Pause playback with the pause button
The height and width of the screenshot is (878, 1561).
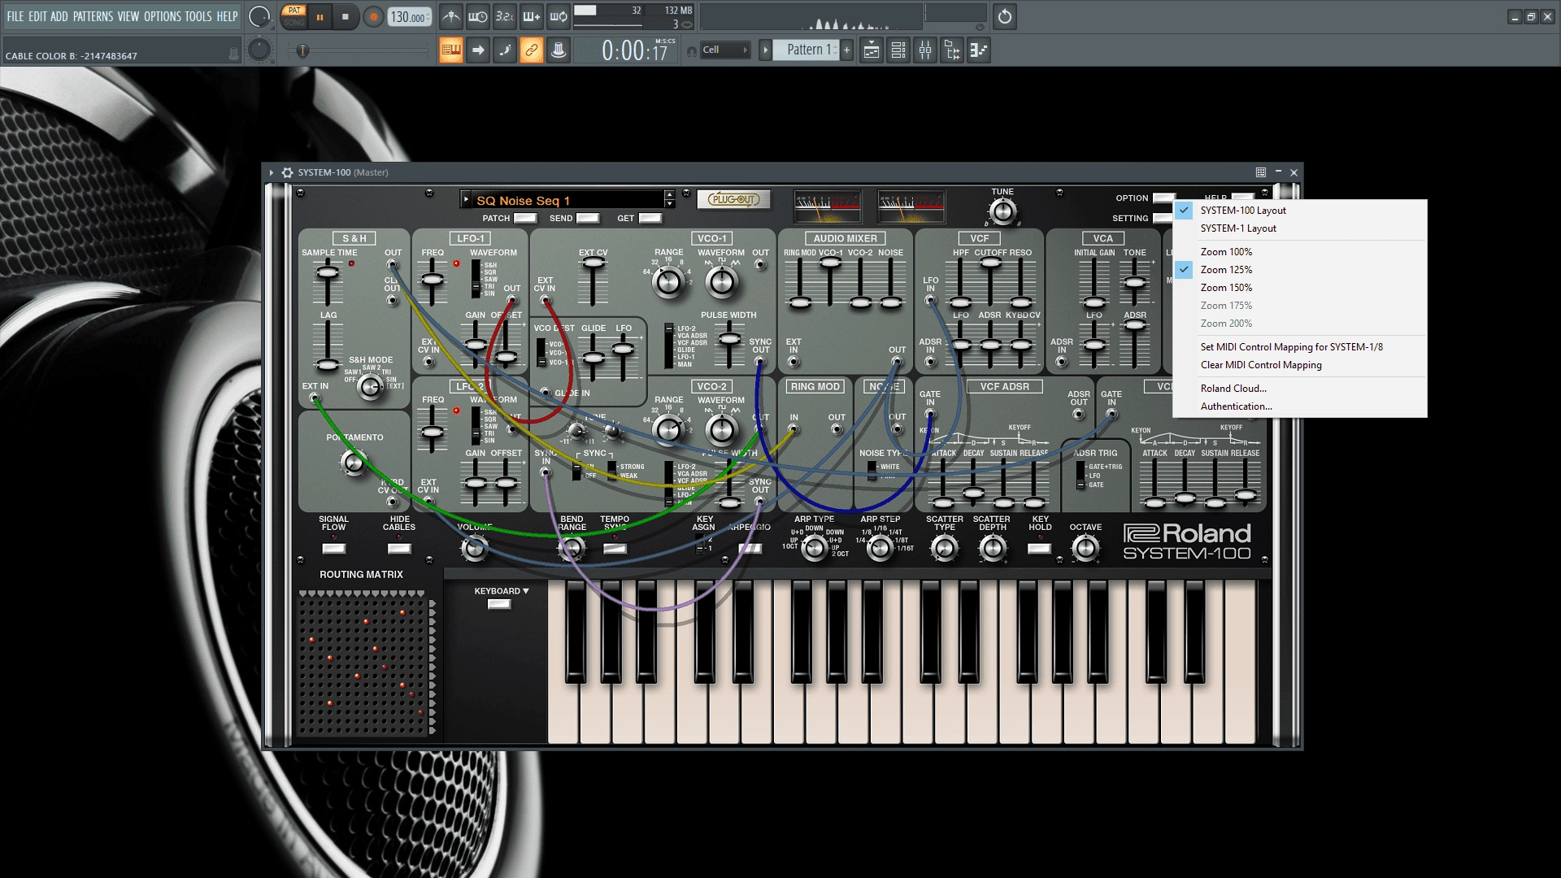point(320,17)
